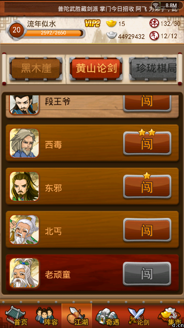
Task: Challenge 西毒 with the 闯 button
Action: click(147, 143)
